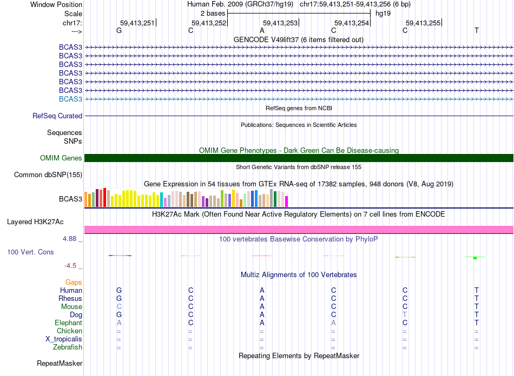
Task: Click the GTEx tissue expression bar chart
Action: click(186, 198)
